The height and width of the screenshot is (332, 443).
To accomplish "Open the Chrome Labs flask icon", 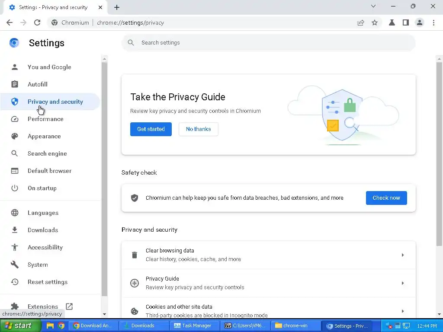I will tap(392, 22).
